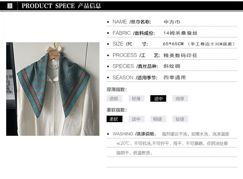Click the PRODUCT SPECE 产品信息 header title
The width and height of the screenshot is (243, 179).
pos(61,6)
